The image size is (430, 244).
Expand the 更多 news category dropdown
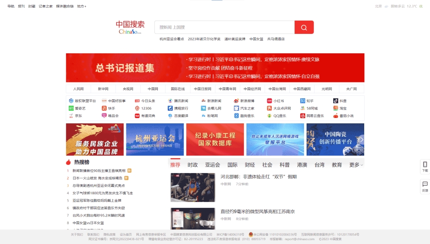coord(356,165)
